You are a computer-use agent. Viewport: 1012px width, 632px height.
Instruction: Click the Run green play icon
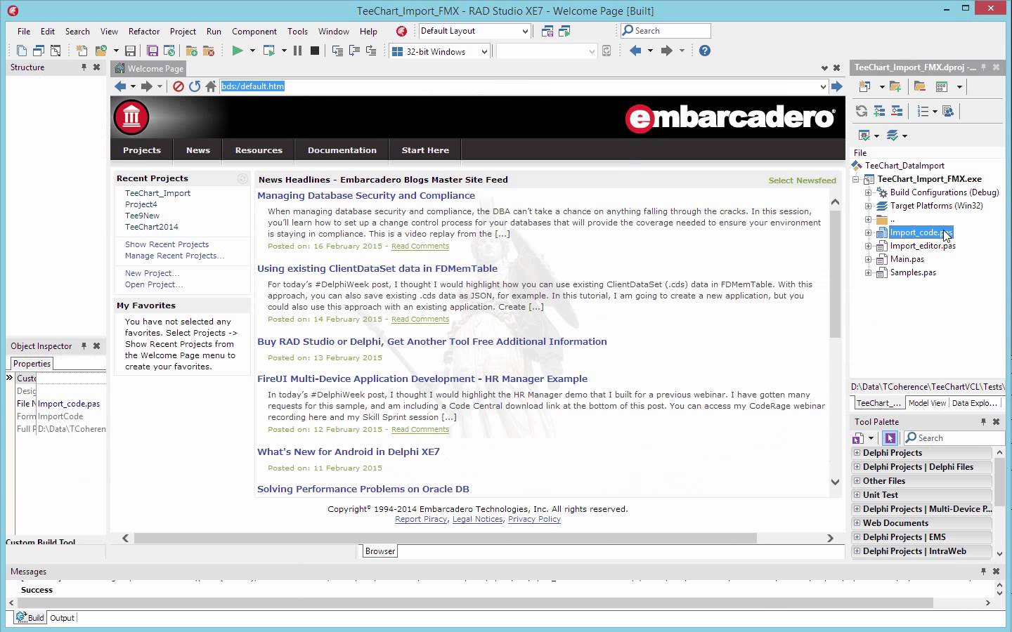[238, 51]
